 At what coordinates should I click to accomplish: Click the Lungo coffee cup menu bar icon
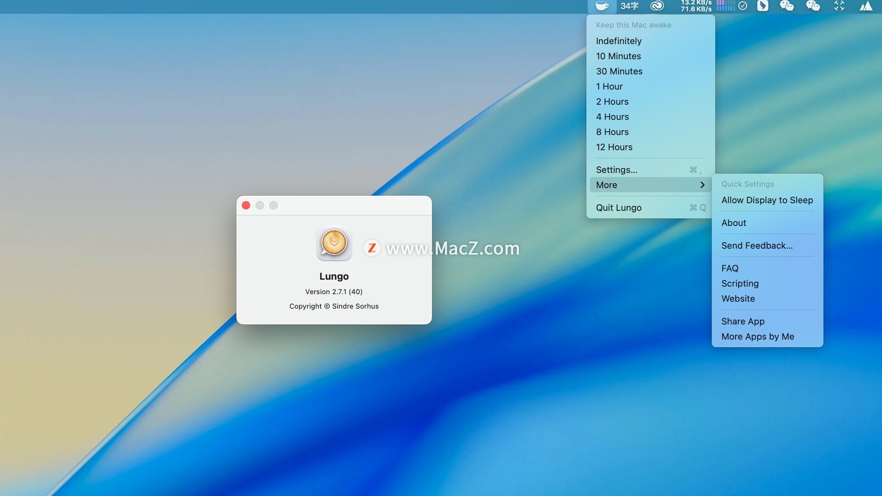[x=602, y=6]
